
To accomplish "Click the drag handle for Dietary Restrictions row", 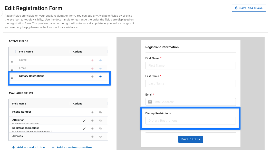I will tap(12, 78).
